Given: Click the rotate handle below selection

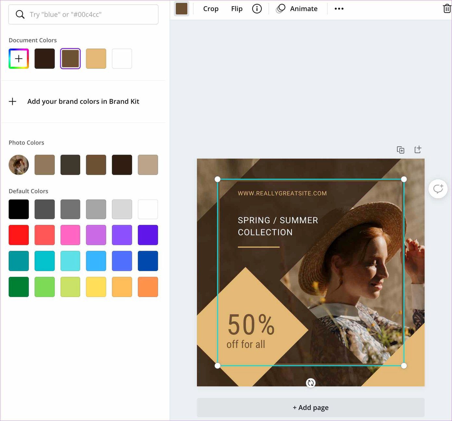Looking at the screenshot, I should [311, 383].
